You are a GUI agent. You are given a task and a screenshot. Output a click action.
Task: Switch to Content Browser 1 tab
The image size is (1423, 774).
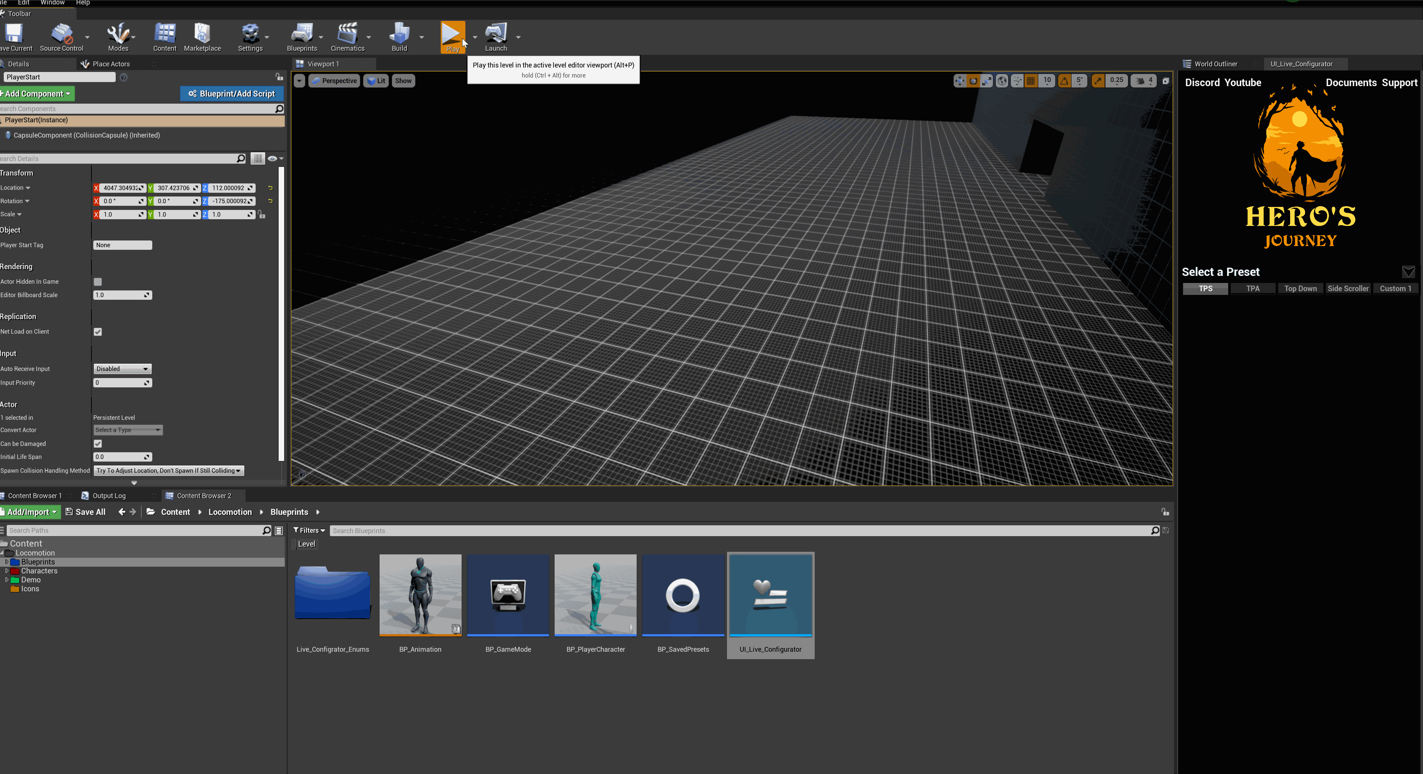pyautogui.click(x=34, y=496)
